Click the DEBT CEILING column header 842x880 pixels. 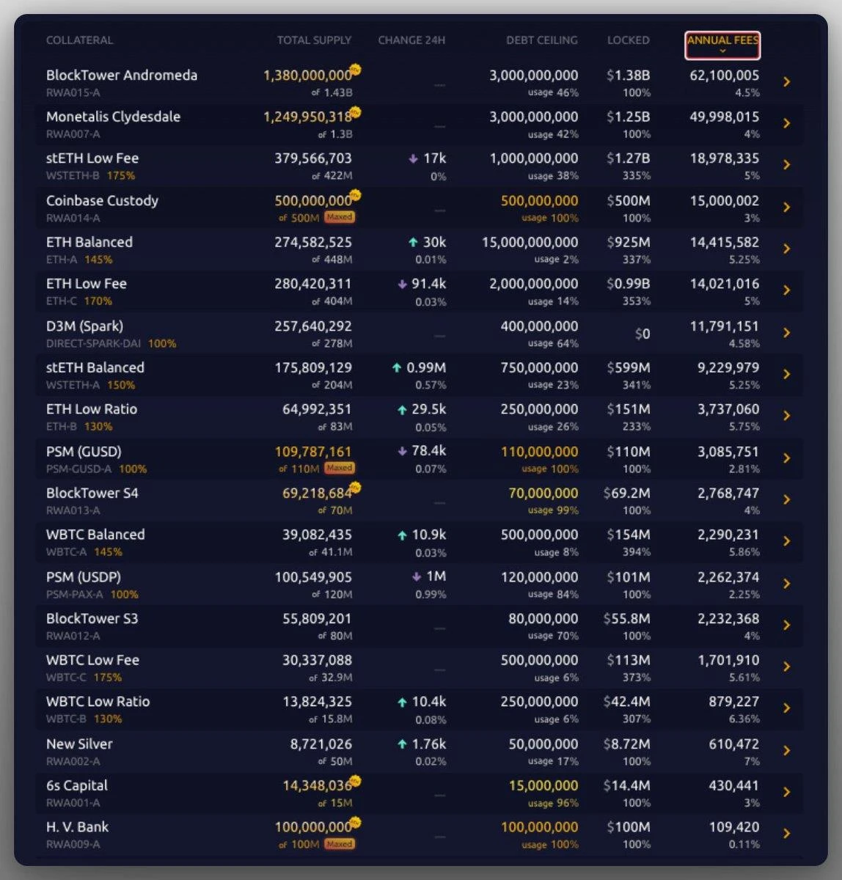coord(541,40)
